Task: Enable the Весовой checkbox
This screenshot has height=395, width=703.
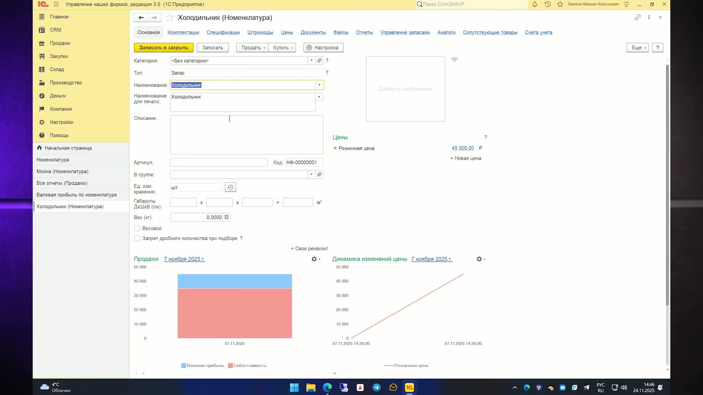Action: 137,228
